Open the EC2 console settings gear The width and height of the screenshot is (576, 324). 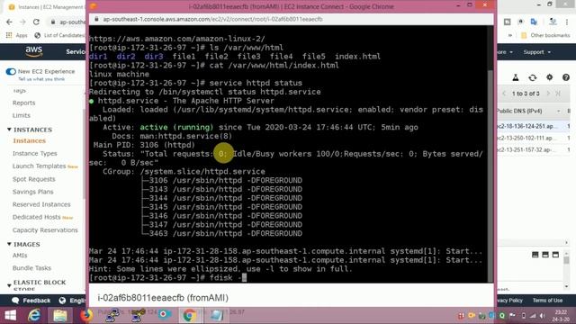click(549, 77)
